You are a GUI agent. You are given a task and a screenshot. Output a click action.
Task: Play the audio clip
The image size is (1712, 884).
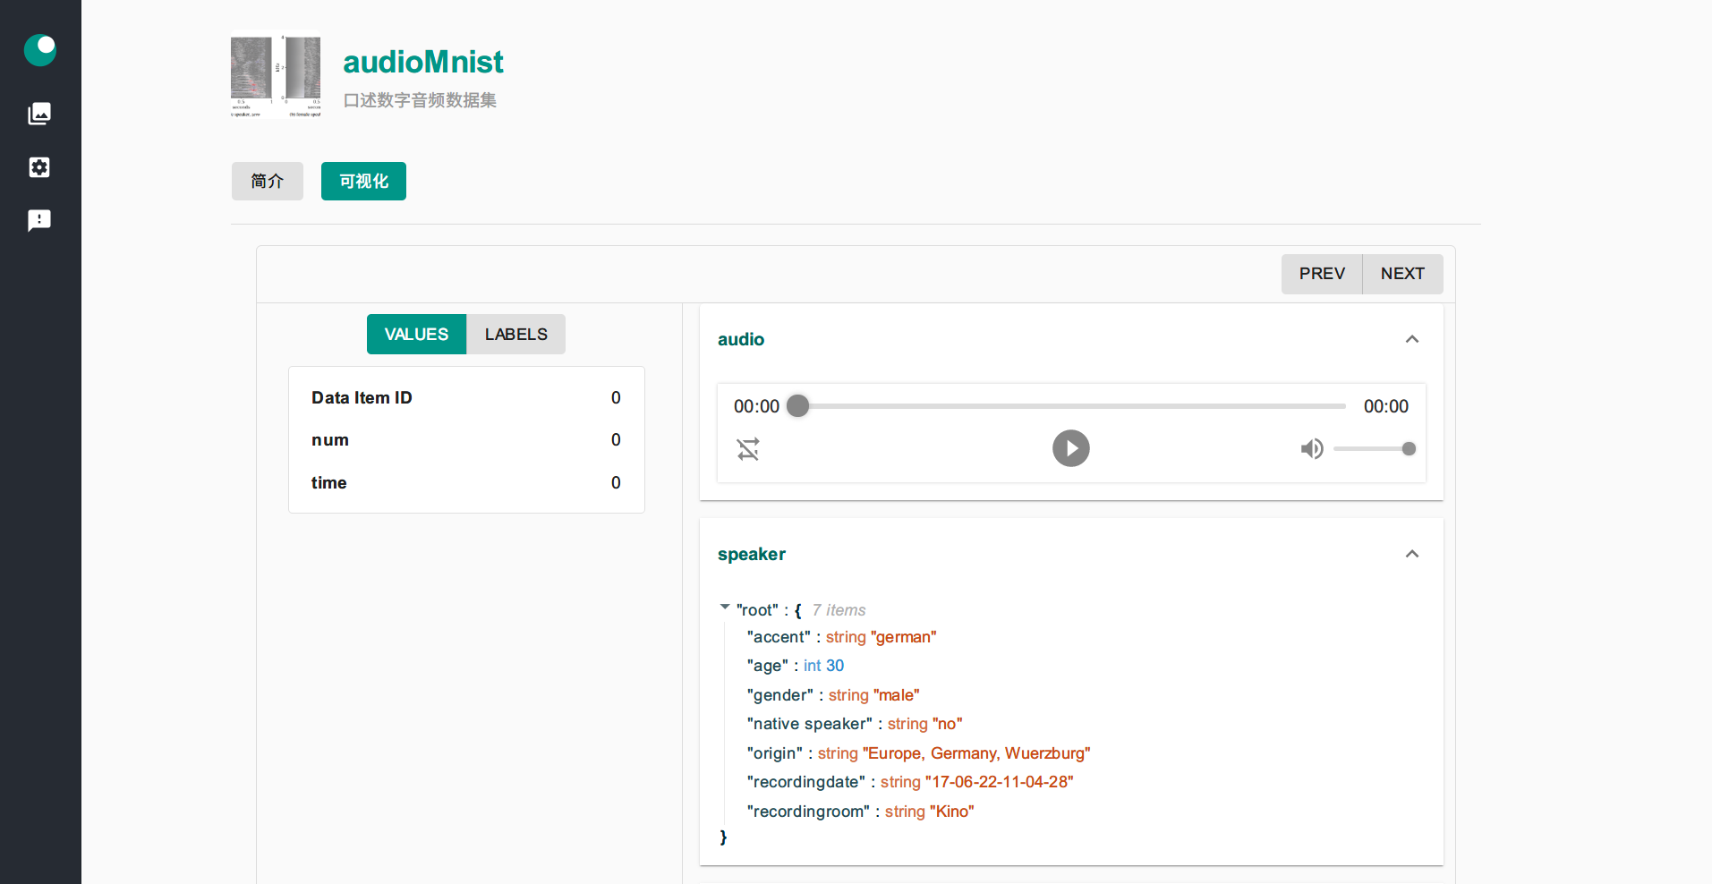point(1071,448)
